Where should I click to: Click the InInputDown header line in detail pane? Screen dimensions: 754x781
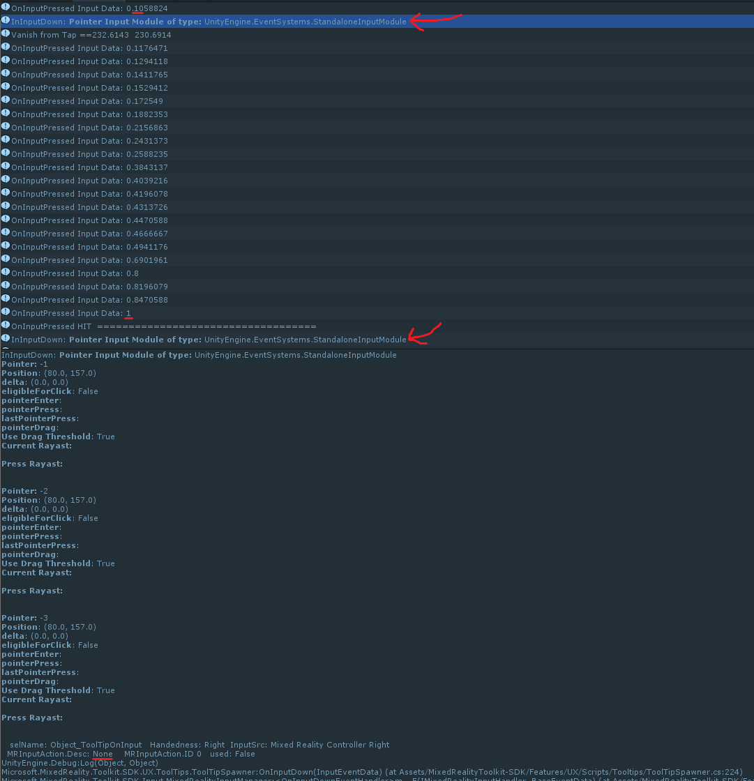199,355
